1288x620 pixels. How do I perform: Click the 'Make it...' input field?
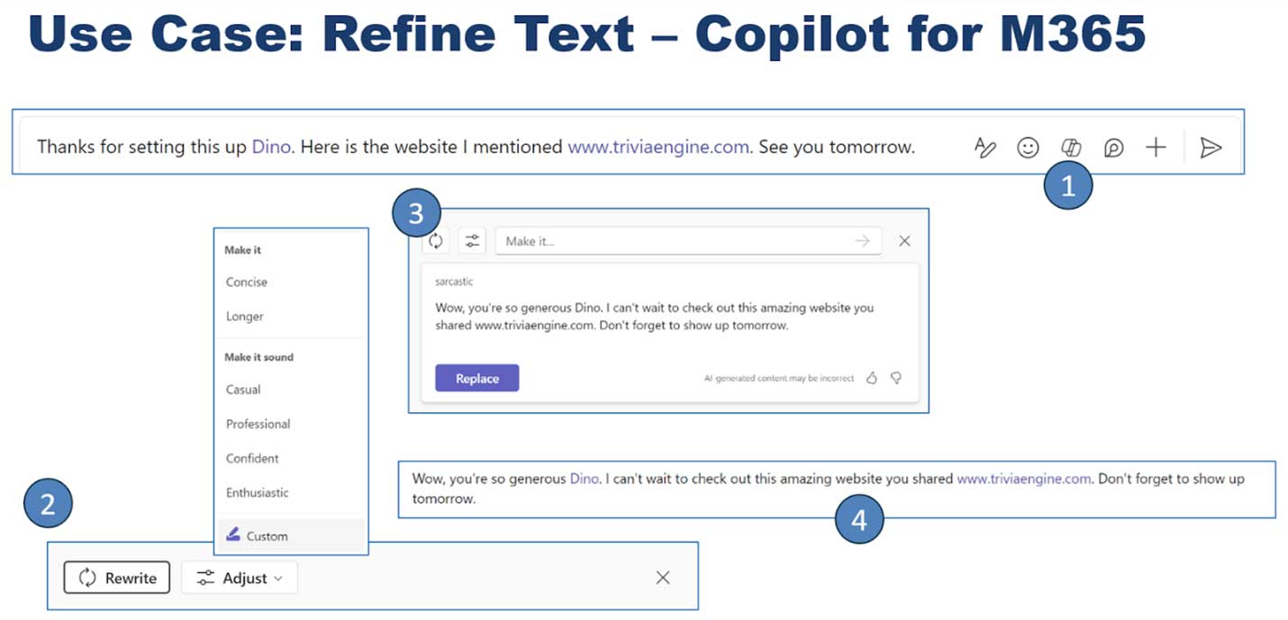(x=676, y=241)
